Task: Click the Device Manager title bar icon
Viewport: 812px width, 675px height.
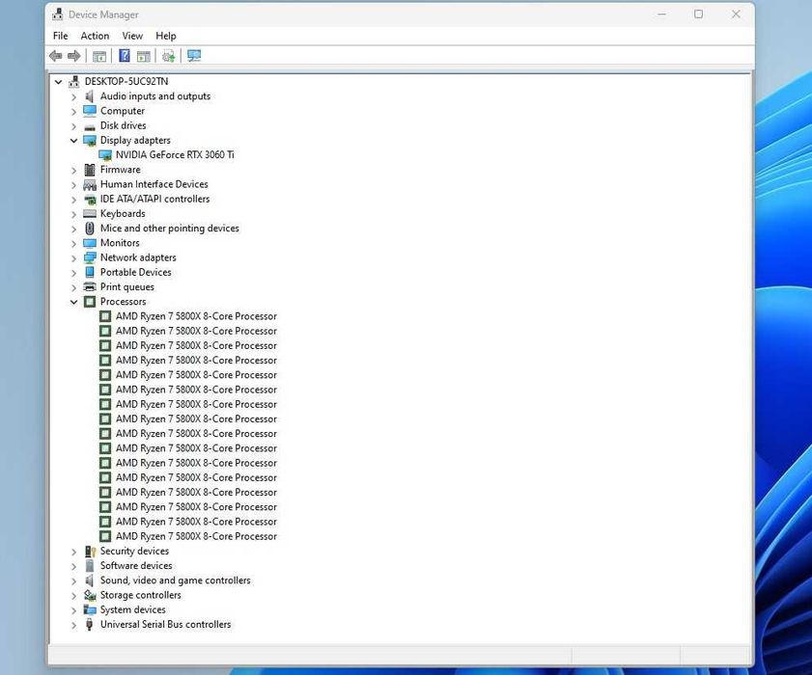Action: coord(58,14)
